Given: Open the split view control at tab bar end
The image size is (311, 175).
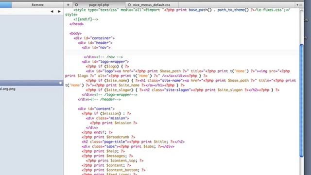Looking at the screenshot, I should click(x=299, y=5).
